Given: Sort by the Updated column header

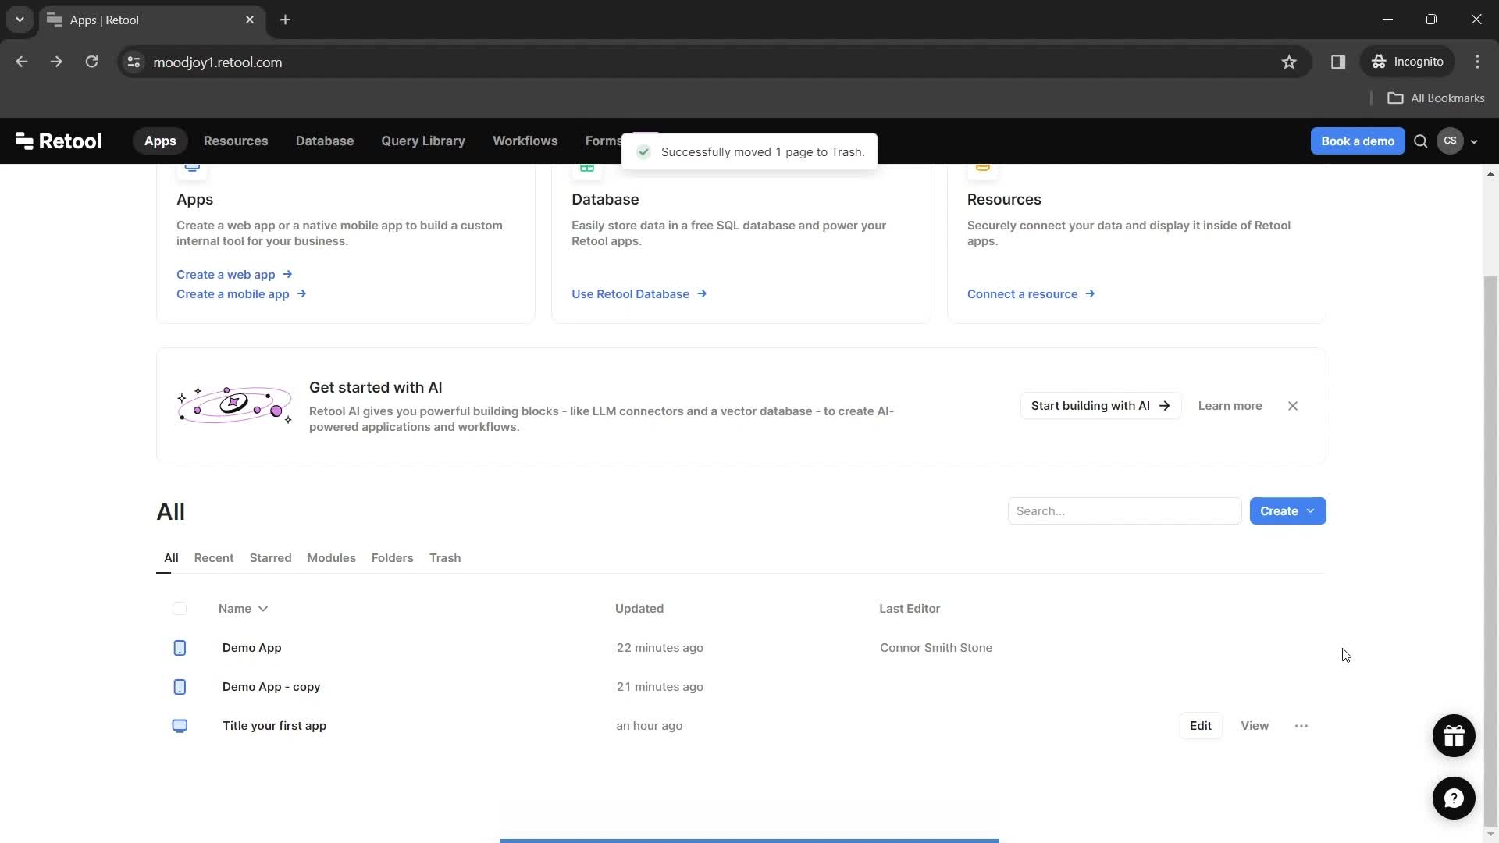Looking at the screenshot, I should point(639,609).
